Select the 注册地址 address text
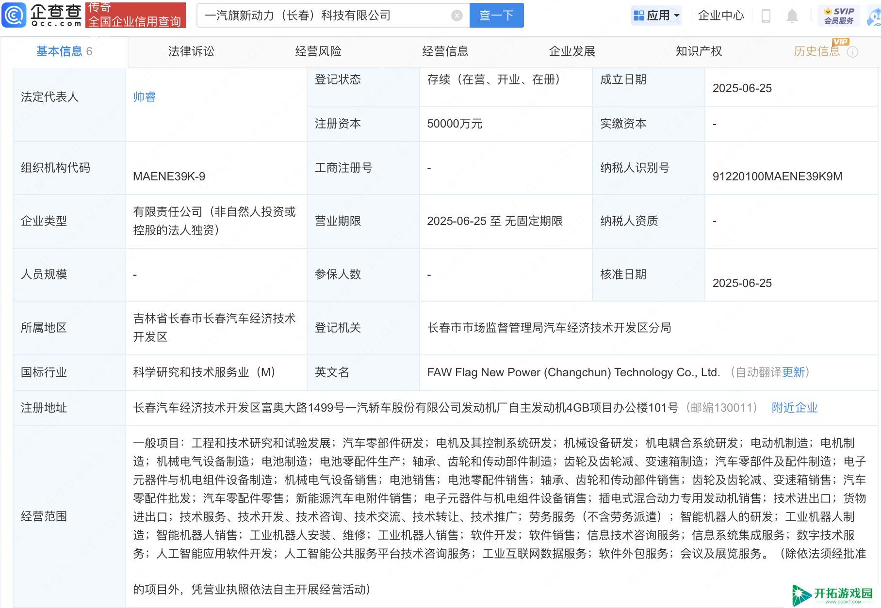This screenshot has height=608, width=881. coord(406,408)
